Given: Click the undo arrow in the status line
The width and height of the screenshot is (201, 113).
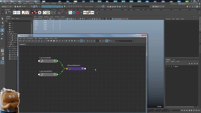Looking at the screenshot, I should [23, 7].
